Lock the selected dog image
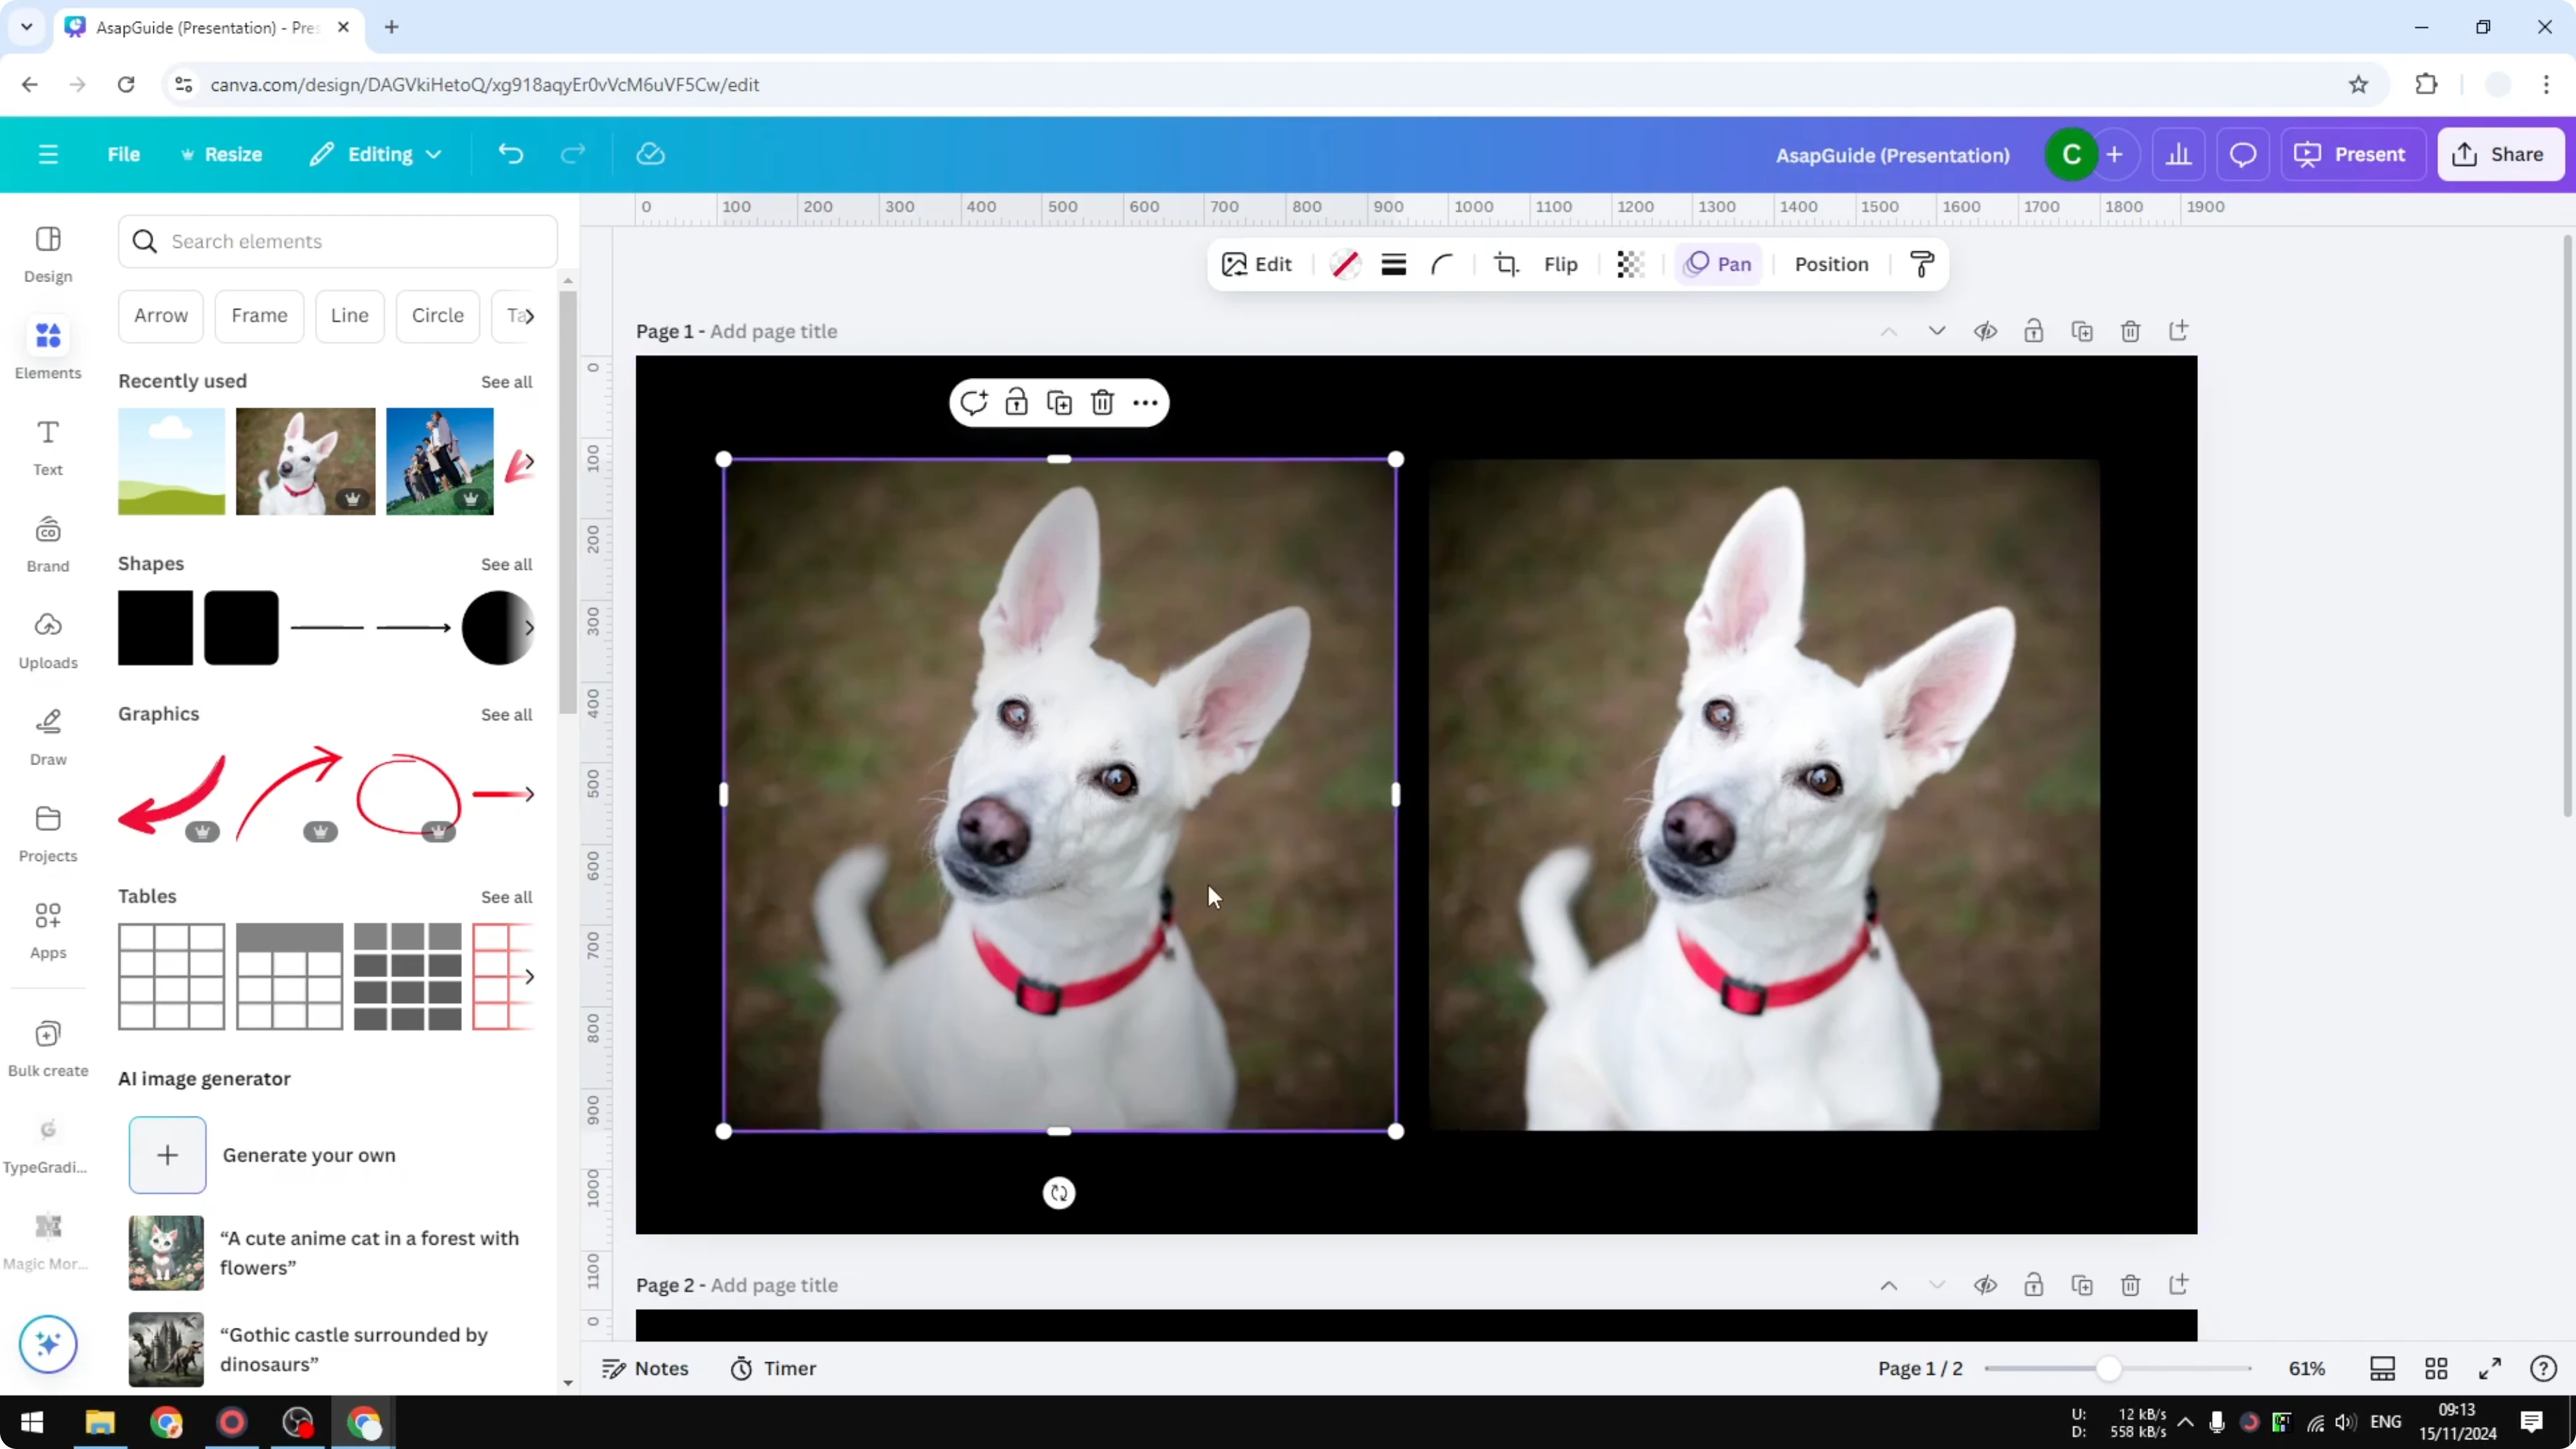2576x1449 pixels. (x=1017, y=402)
